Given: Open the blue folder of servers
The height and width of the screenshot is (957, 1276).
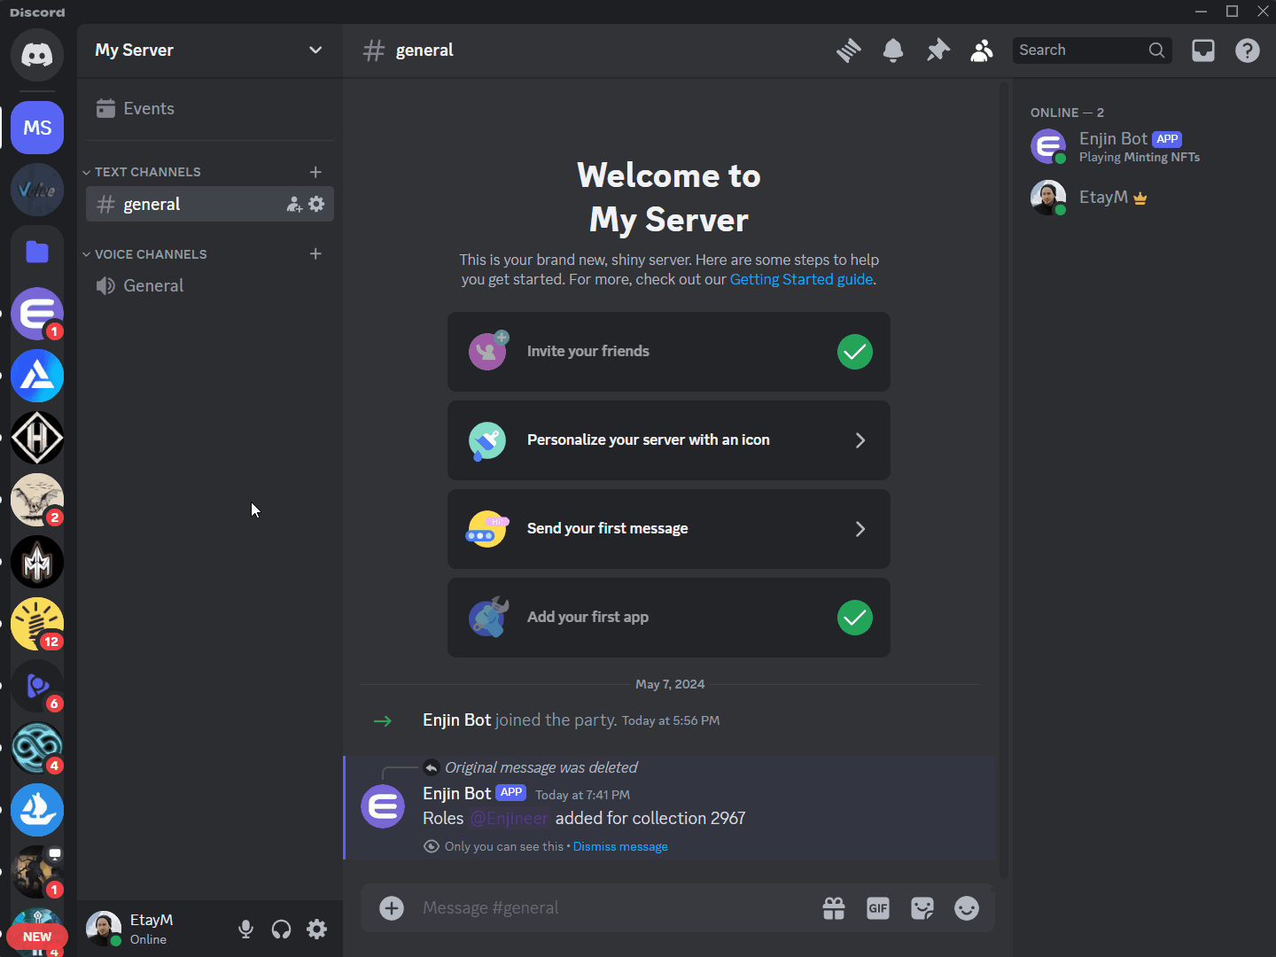Looking at the screenshot, I should tap(37, 252).
